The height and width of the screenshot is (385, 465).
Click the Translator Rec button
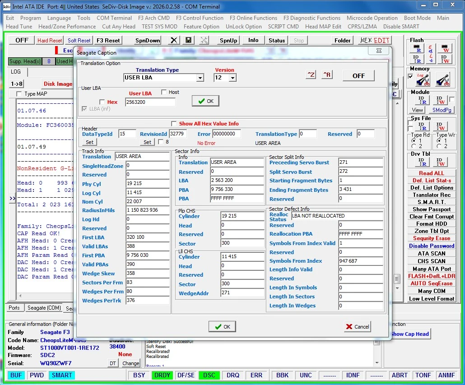coord(432,195)
